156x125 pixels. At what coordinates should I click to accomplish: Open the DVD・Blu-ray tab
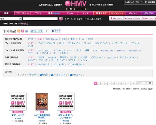coord(22,13)
